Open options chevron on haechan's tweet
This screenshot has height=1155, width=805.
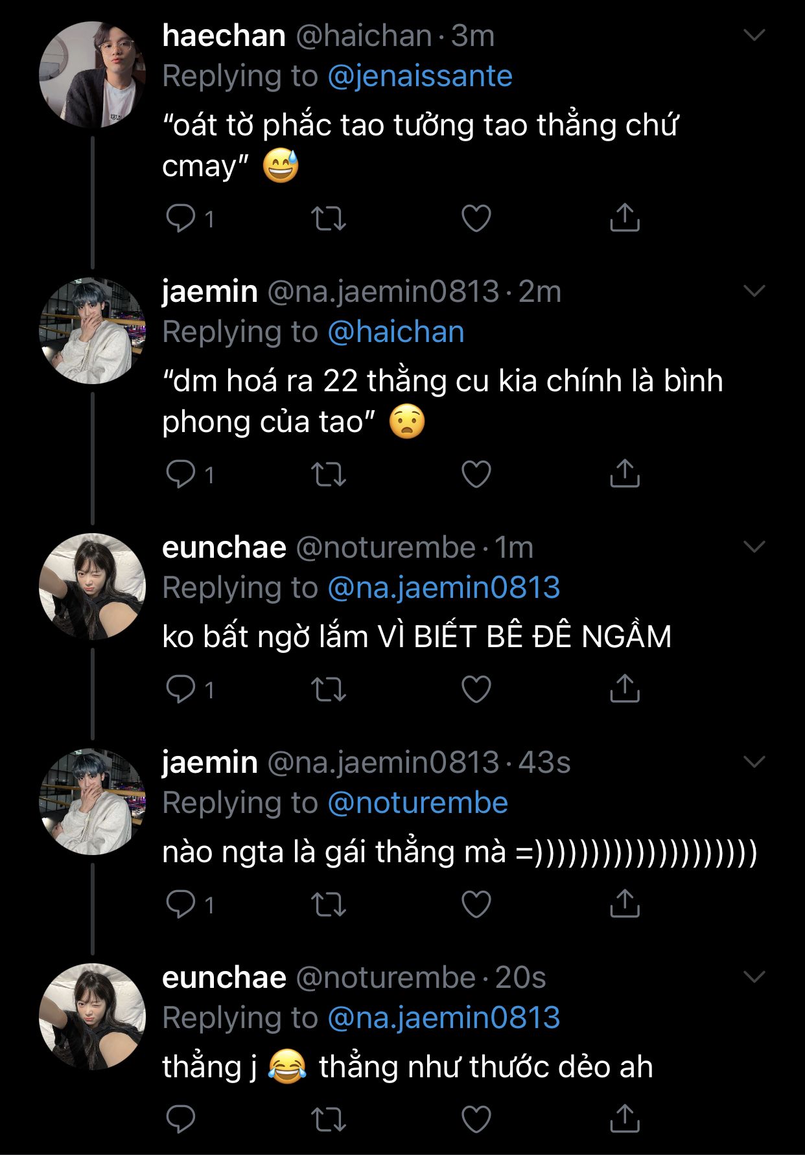754,35
